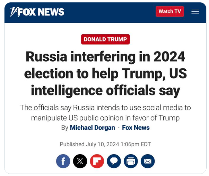This screenshot has width=209, height=176.
Task: Open the comments speech bubble icon
Action: pyautogui.click(x=114, y=161)
